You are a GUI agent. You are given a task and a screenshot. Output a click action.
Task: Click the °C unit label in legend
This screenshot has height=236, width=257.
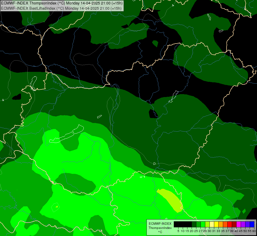(160, 232)
